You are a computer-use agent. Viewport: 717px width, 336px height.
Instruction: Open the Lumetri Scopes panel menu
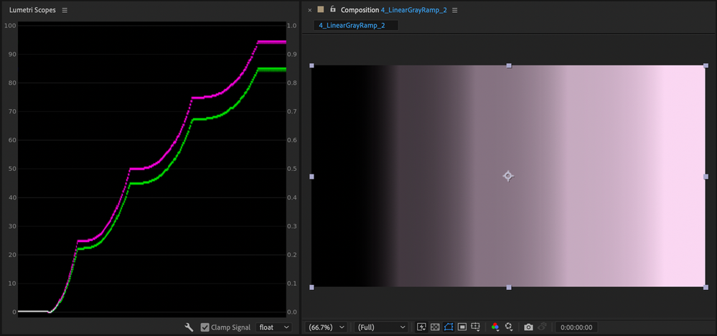click(65, 10)
